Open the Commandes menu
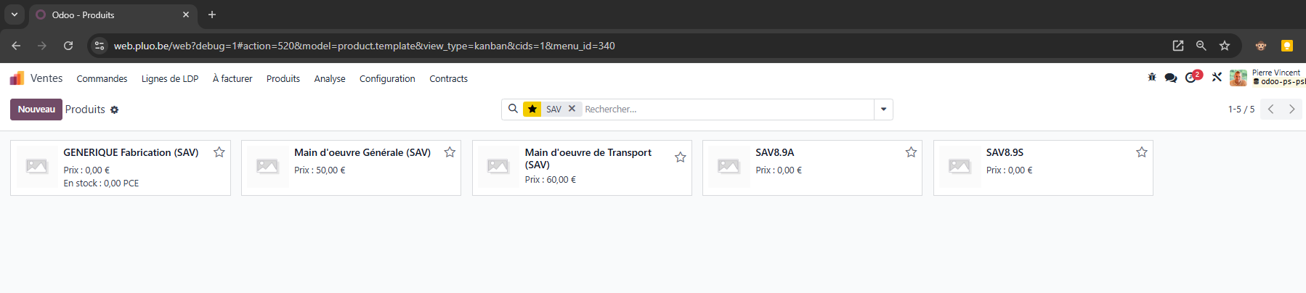This screenshot has width=1306, height=293. [x=102, y=78]
